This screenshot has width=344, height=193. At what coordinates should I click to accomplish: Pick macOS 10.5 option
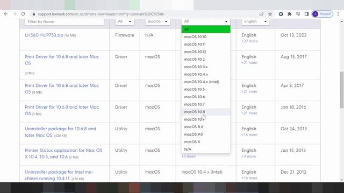point(206,90)
